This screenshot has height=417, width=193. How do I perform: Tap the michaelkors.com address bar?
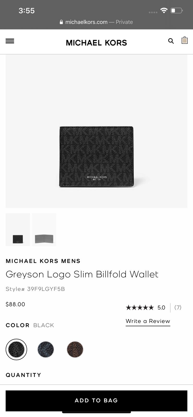coord(96,22)
